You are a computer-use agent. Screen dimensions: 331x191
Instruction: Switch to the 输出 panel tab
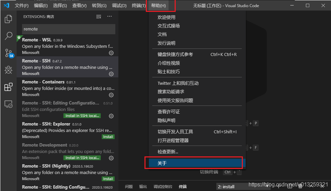[x=143, y=187]
